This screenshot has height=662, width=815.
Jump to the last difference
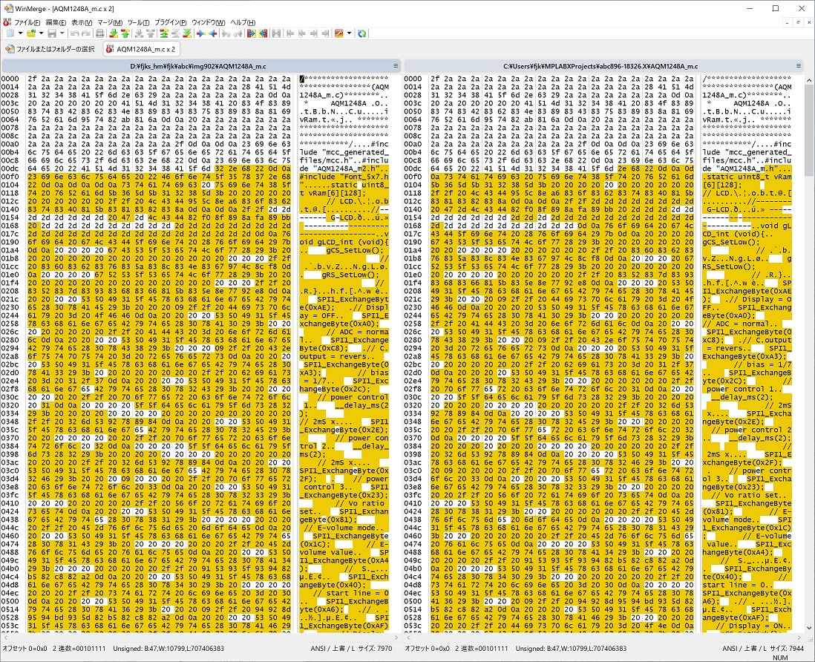(x=187, y=33)
